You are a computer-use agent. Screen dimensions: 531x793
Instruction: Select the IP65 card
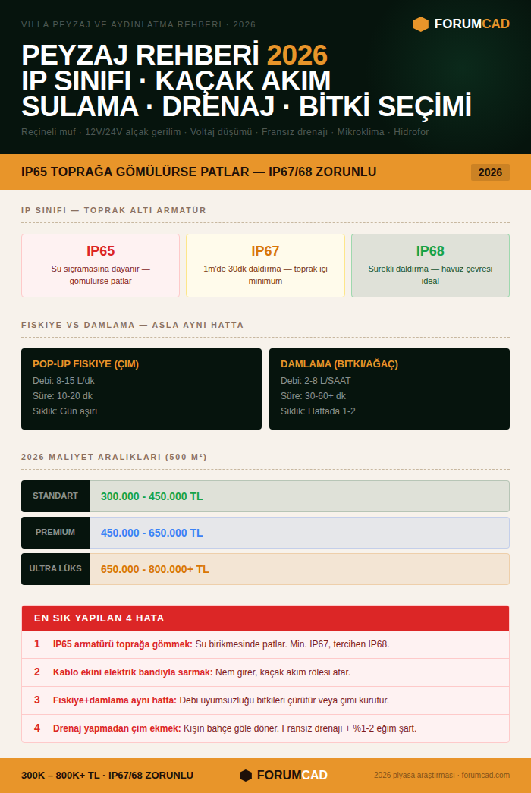click(101, 266)
